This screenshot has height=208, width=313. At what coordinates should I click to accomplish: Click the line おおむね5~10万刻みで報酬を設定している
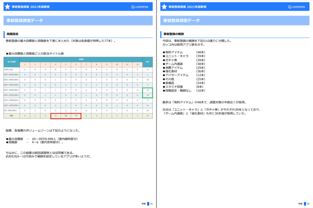(49, 156)
